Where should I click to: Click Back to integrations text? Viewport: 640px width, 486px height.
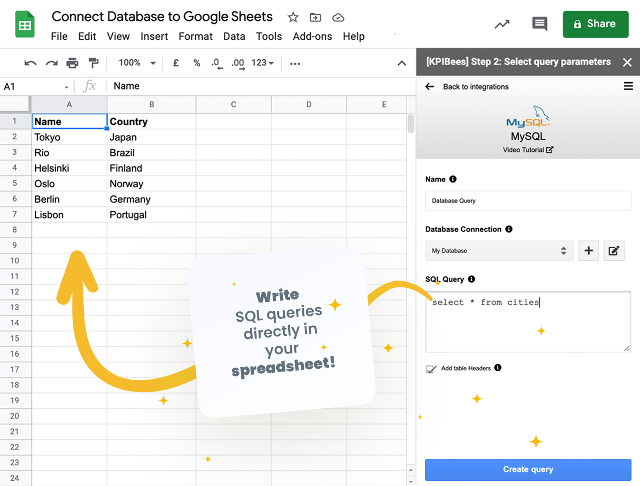point(476,87)
